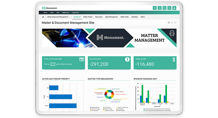Click the exclamation icon on Billed in 2018 card
Screen dimensions: 218x118
127,59
